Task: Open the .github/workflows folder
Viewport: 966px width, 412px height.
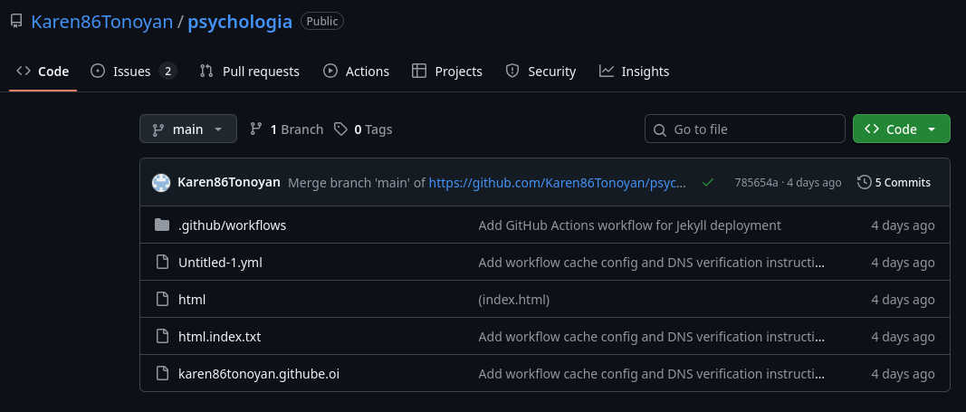Action: tap(232, 225)
